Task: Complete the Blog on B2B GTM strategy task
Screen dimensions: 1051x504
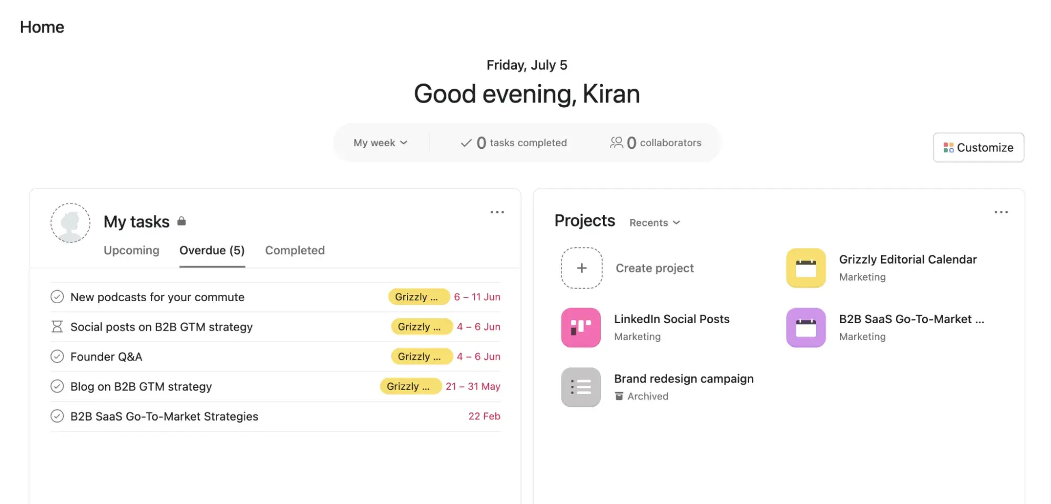Action: 57,387
